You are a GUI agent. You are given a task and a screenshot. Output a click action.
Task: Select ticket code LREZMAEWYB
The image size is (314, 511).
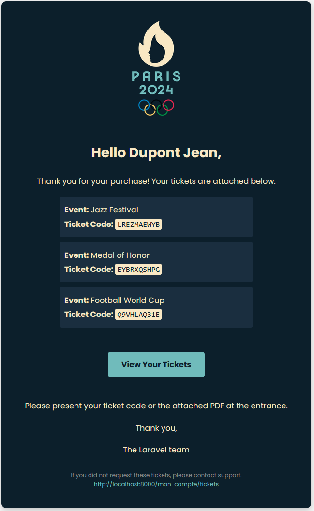coord(138,224)
